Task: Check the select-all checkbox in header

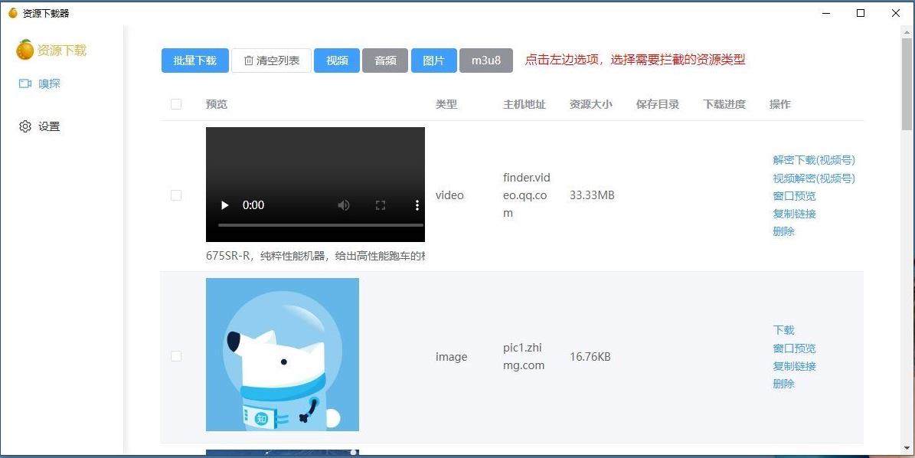Action: point(176,104)
